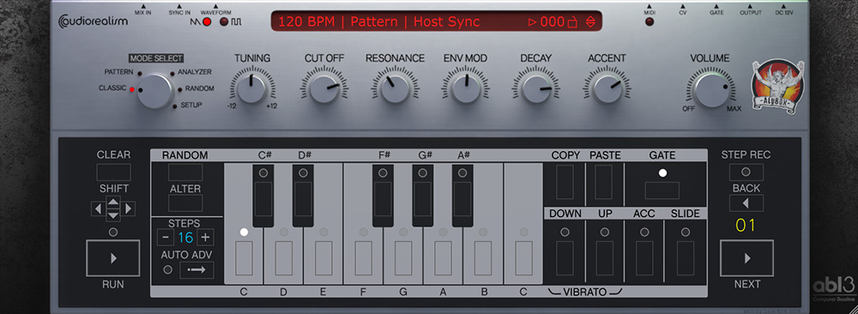Click the Resonance knob
The image size is (858, 314).
pyautogui.click(x=395, y=88)
